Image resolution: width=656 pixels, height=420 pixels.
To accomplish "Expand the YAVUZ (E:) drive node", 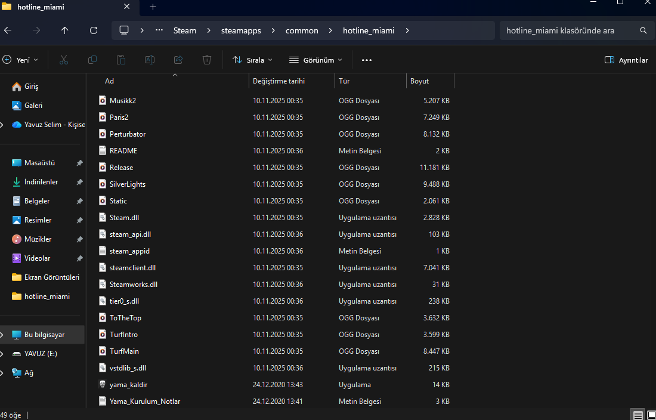I will (x=2, y=354).
